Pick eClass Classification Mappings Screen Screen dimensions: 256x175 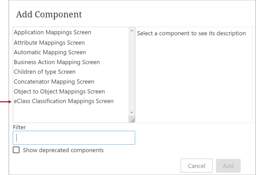pyautogui.click(x=63, y=101)
